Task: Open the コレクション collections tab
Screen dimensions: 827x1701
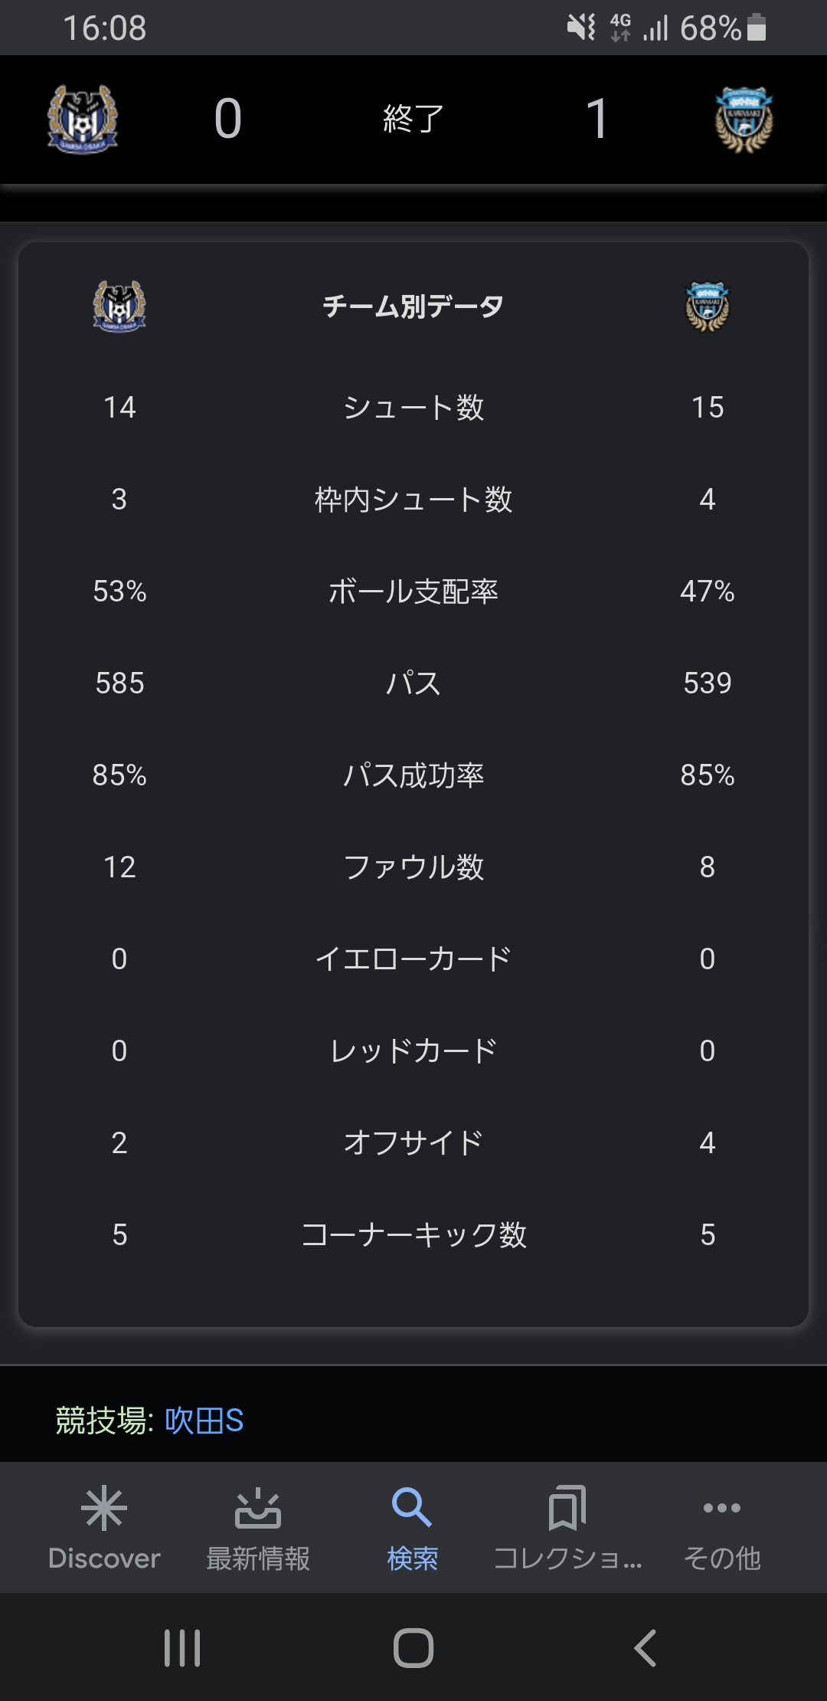Action: 567,1526
